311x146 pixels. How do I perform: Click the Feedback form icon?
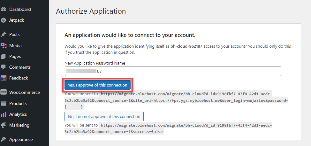[x=4, y=78]
